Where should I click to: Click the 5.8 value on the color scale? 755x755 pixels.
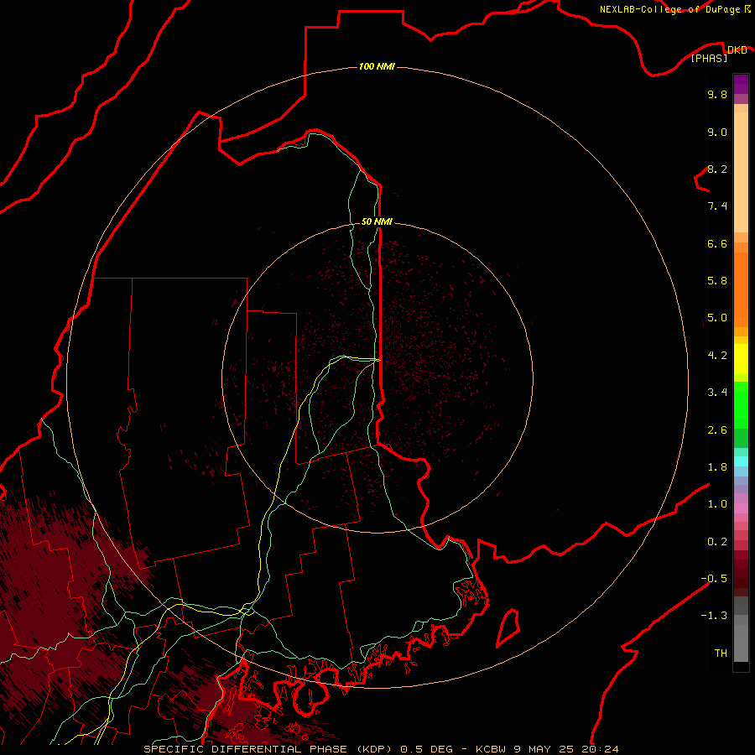[x=717, y=281]
